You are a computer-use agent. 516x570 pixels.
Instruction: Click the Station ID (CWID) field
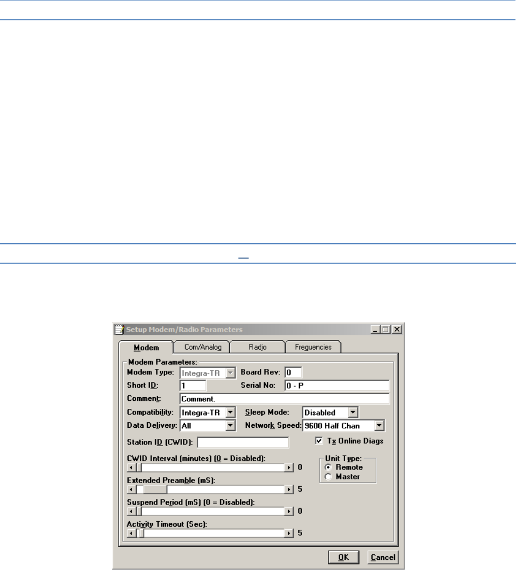[243, 442]
